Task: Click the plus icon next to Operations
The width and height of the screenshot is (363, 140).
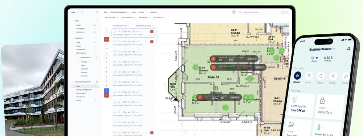Action: [97, 38]
